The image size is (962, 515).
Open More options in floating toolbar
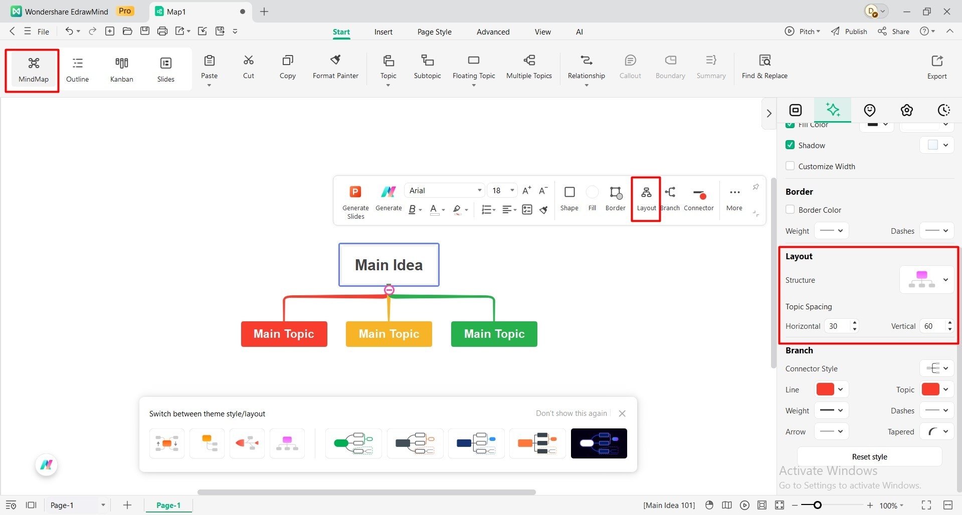[x=734, y=198]
